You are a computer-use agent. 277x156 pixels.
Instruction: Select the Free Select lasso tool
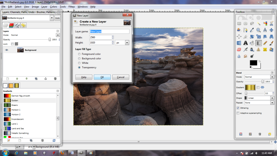point(252,24)
